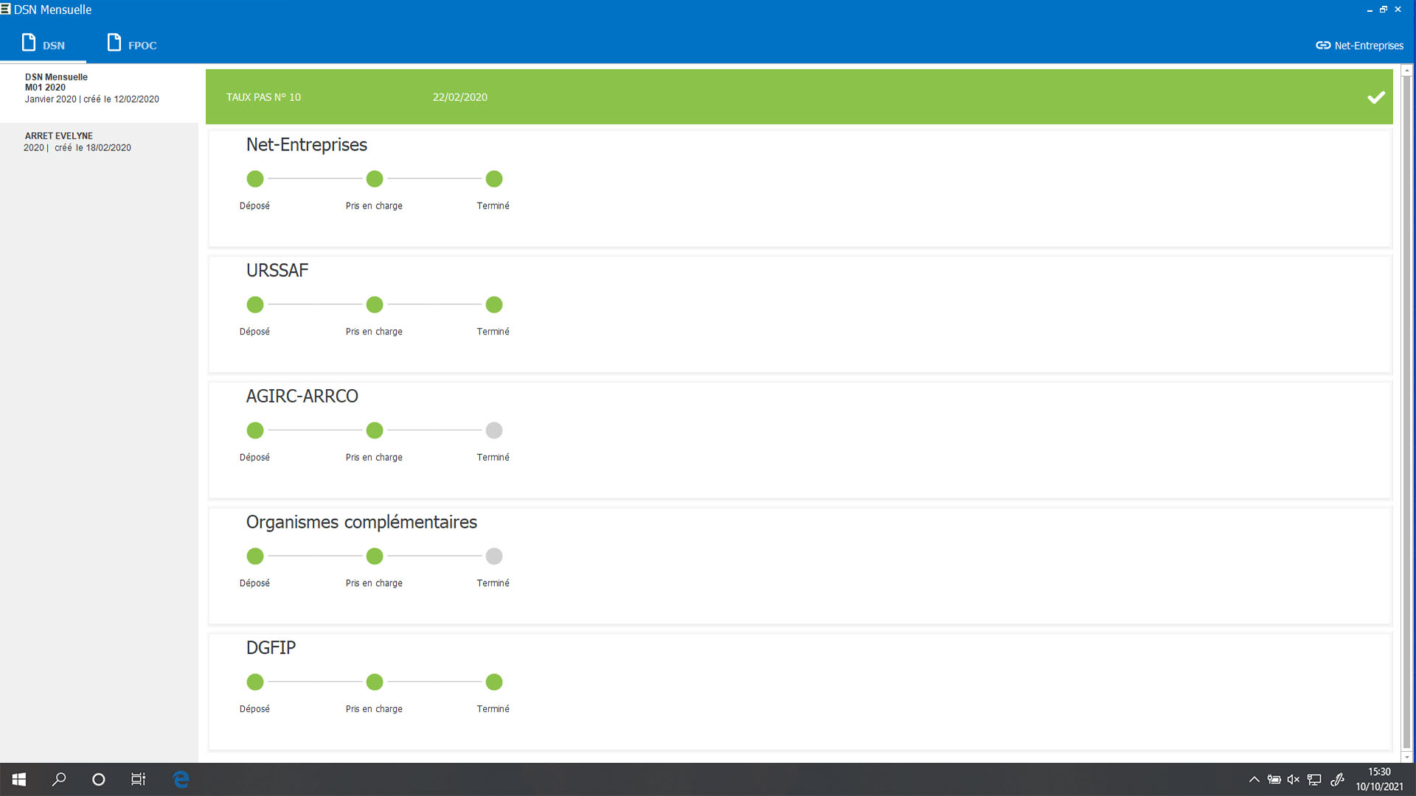Click the pen workspace tray icon

tap(1337, 779)
